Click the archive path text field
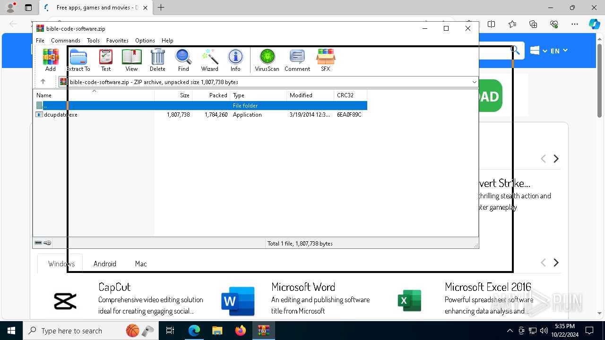The image size is (605, 340). click(268, 82)
